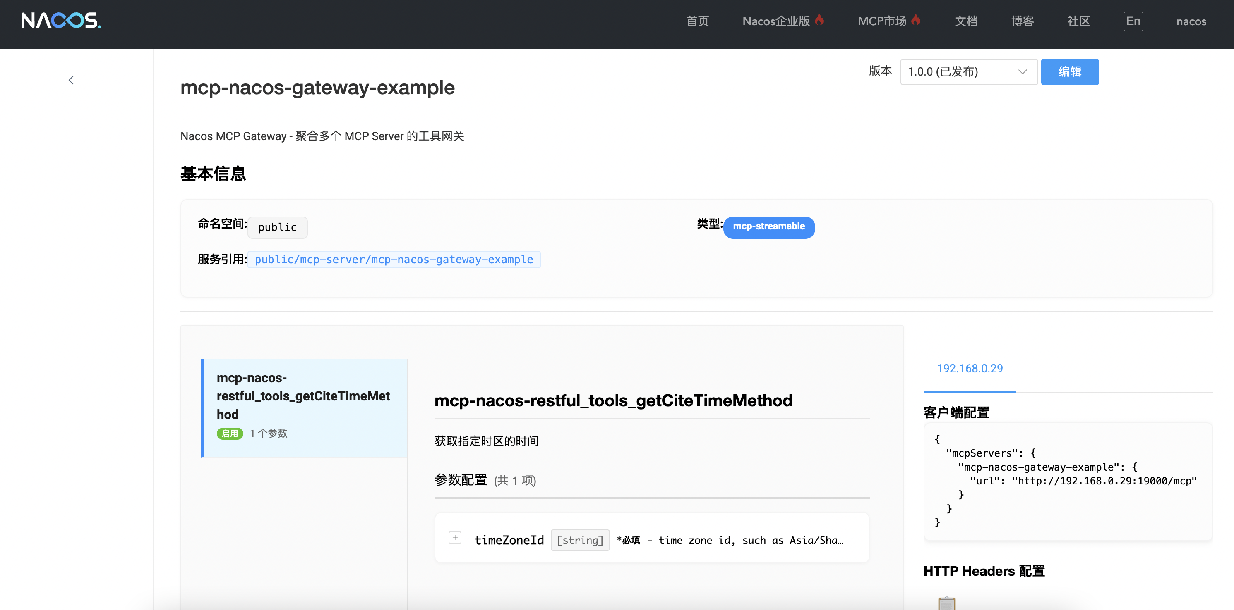Open Nacos企业版 menu item
The image size is (1234, 610).
776,21
